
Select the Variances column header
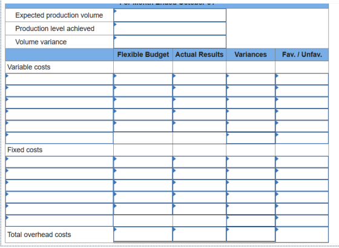251,55
